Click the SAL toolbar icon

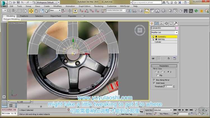191,11
